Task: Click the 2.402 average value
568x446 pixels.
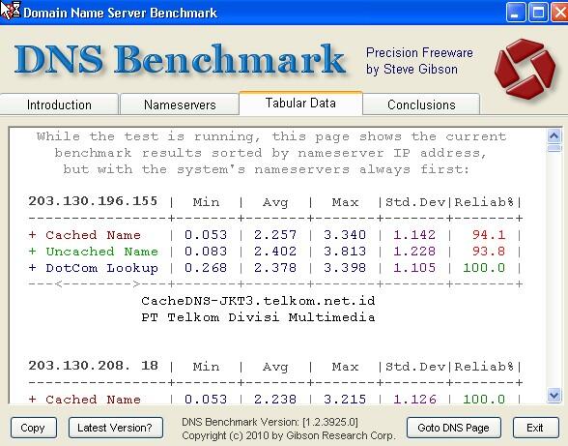Action: 275,252
